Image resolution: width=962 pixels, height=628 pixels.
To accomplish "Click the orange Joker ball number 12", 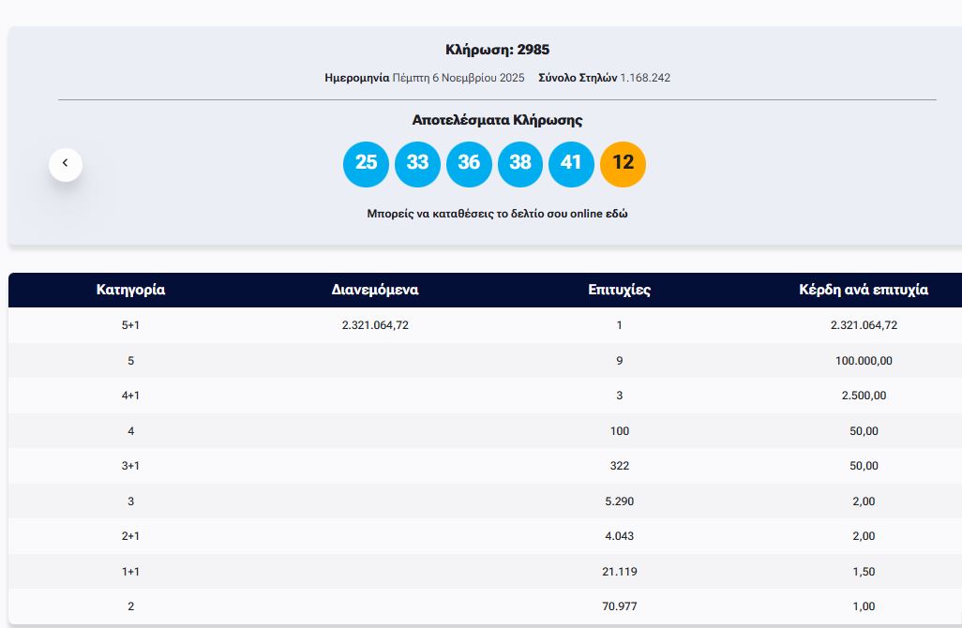I will (x=623, y=163).
